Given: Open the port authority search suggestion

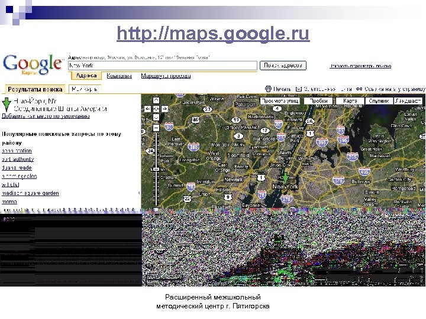Looking at the screenshot, I should pos(18,159).
